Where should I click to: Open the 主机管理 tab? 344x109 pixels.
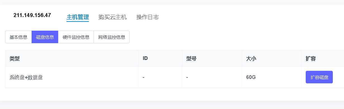(x=77, y=17)
